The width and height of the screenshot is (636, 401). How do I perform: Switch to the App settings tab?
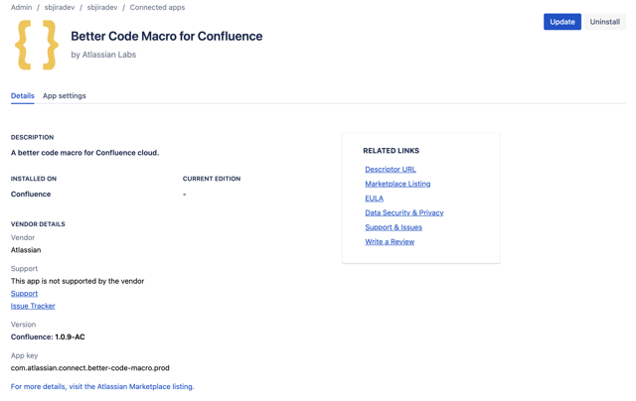pyautogui.click(x=64, y=96)
